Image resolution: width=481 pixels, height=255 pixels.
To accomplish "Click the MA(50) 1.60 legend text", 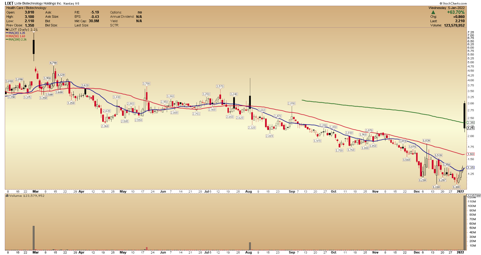I will 17,36.
